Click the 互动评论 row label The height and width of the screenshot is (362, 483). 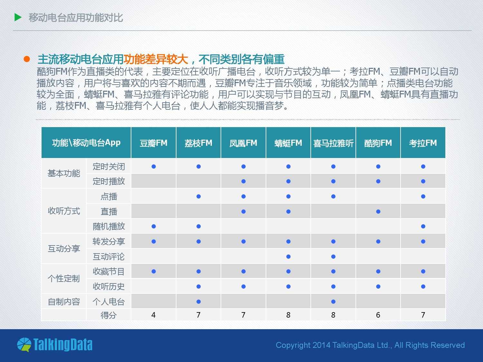109,256
